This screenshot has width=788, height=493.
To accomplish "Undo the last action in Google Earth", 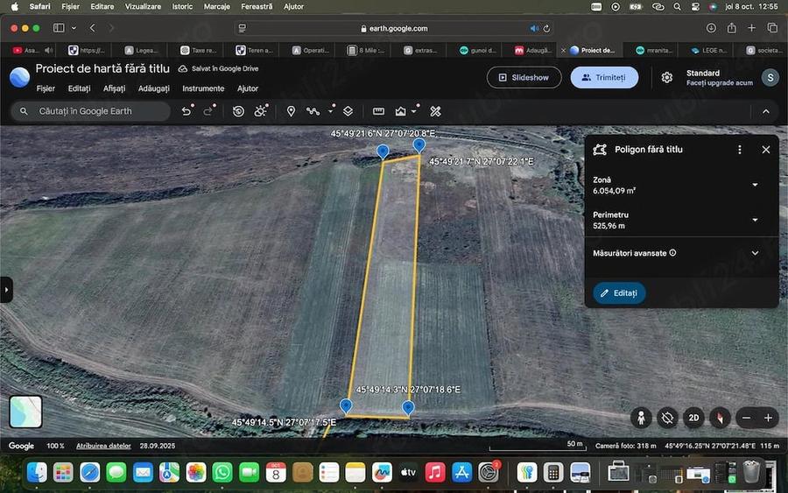I will [x=186, y=111].
